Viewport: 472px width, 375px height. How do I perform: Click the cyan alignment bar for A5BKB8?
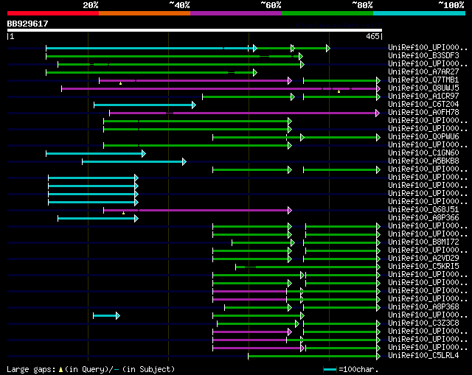click(134, 162)
